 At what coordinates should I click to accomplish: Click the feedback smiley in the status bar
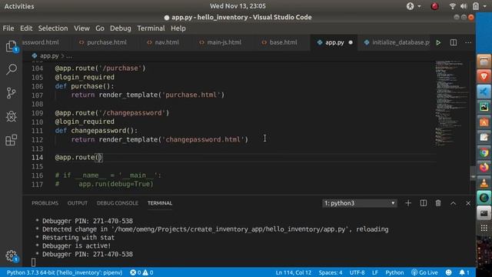(449, 272)
